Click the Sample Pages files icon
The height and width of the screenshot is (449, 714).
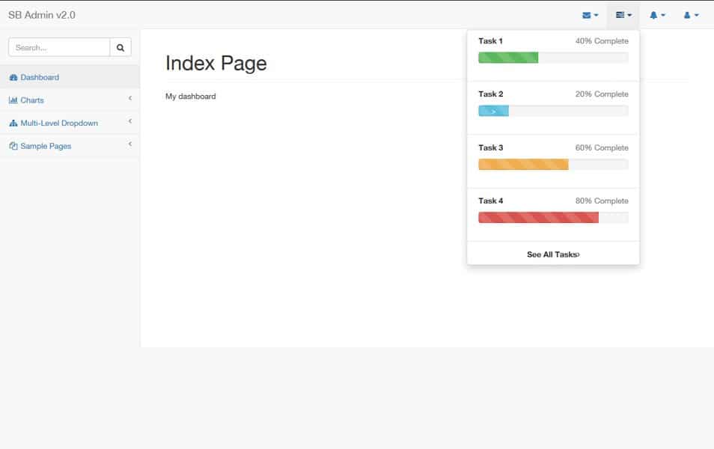[x=13, y=146]
